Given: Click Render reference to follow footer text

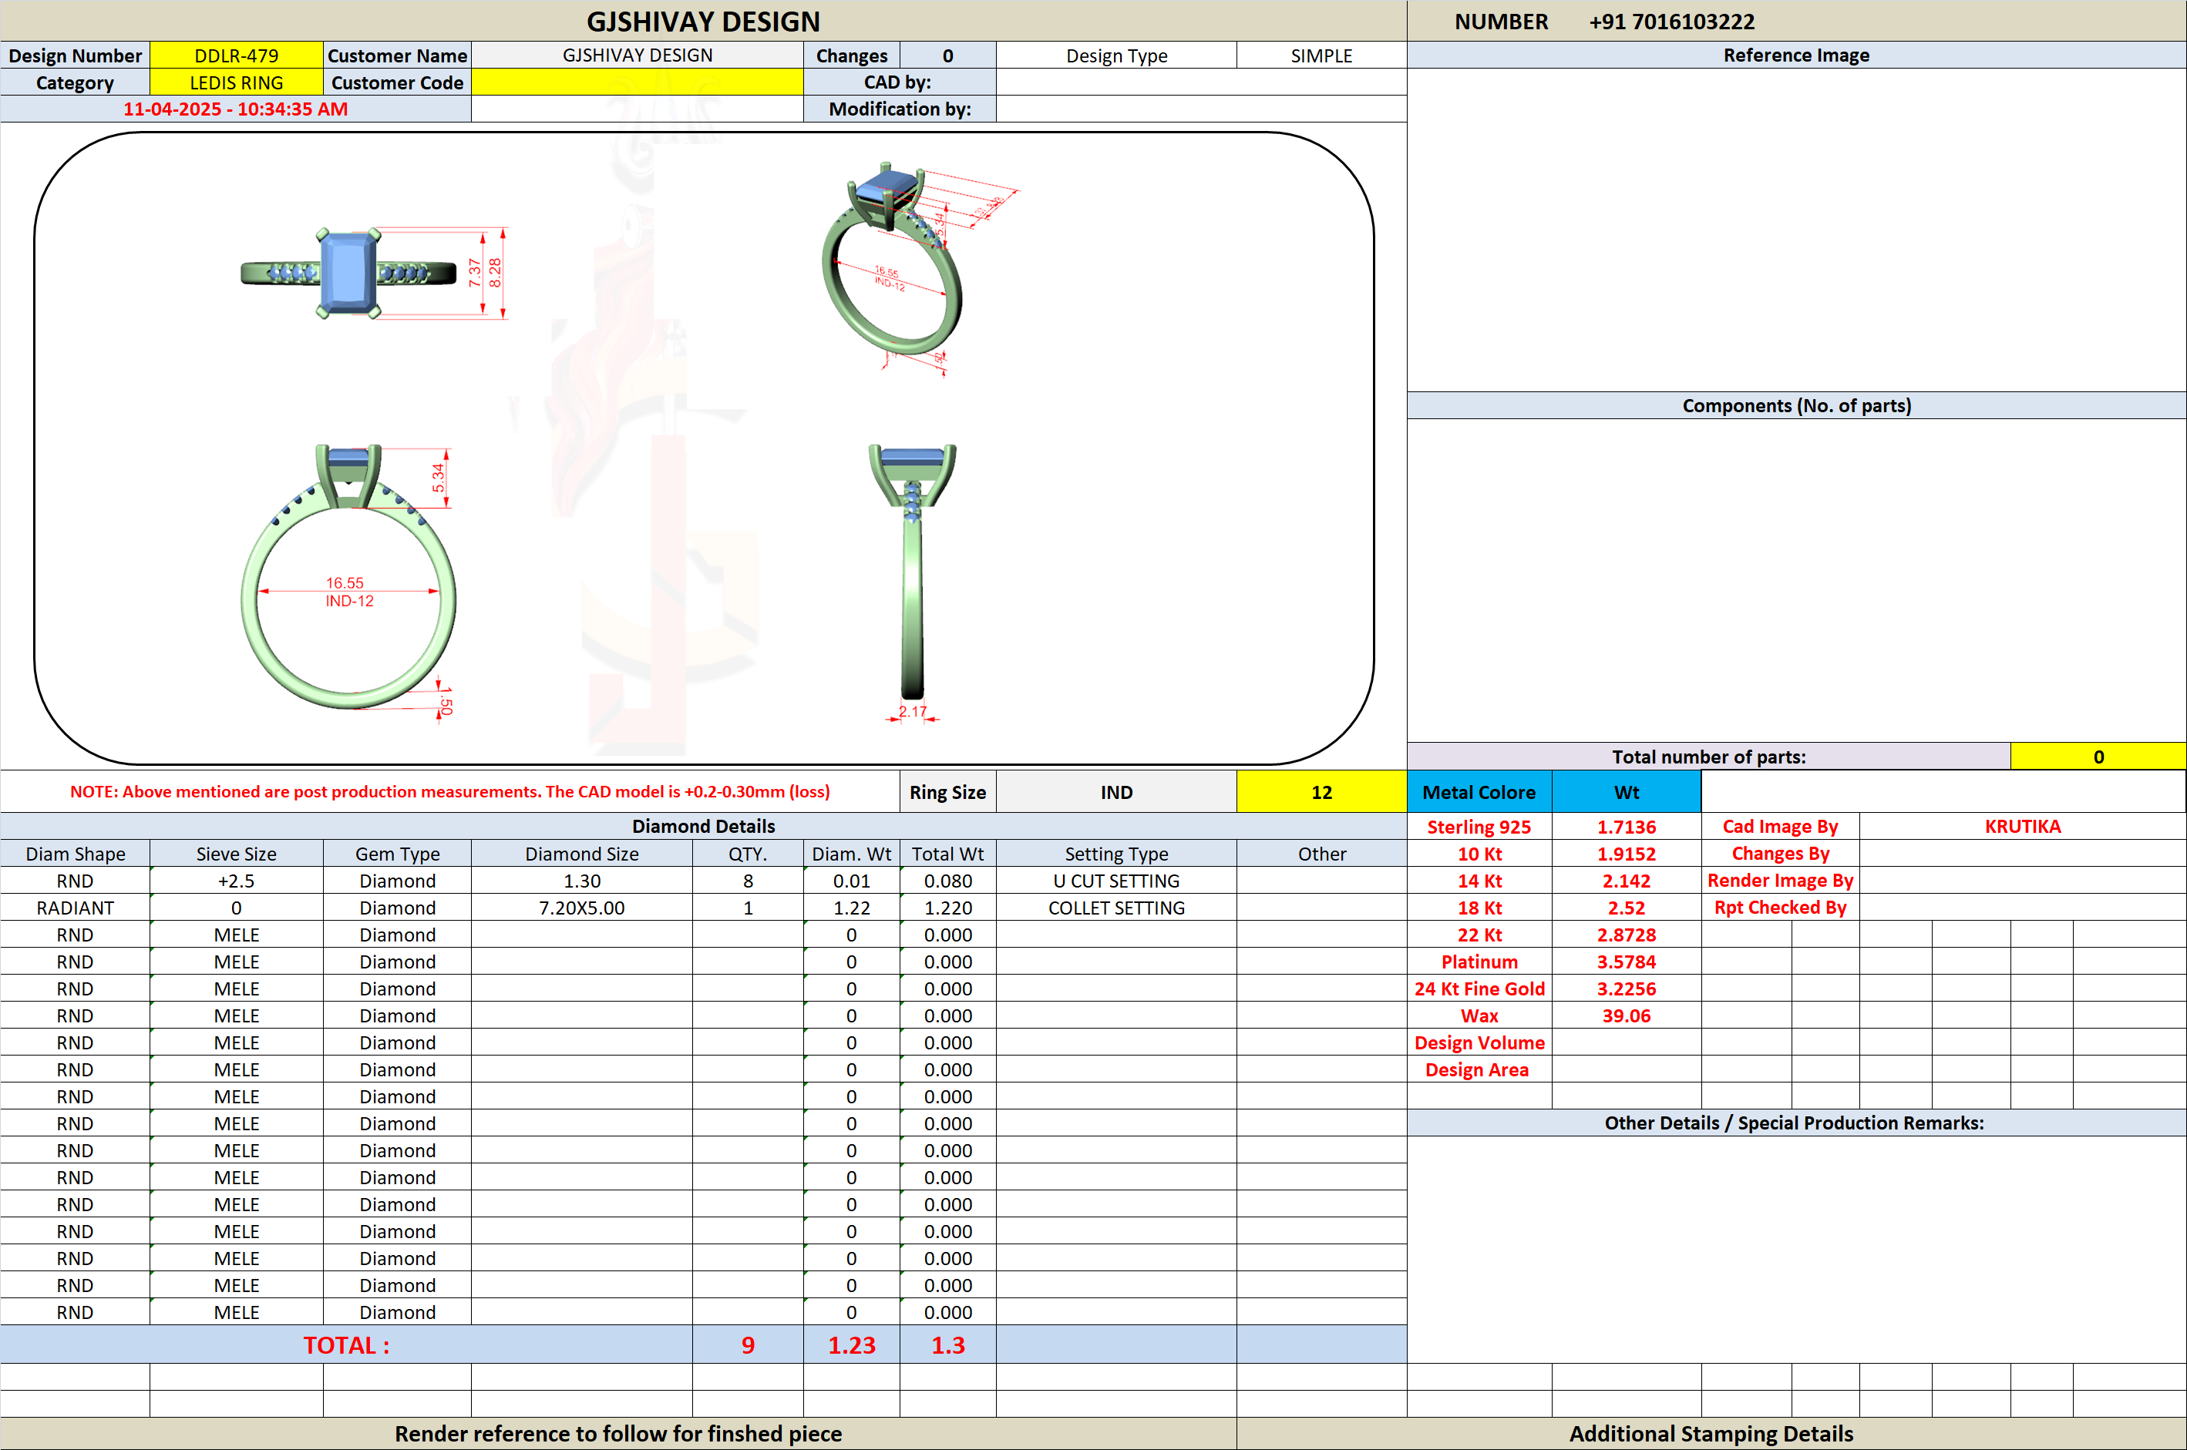Looking at the screenshot, I should click(x=618, y=1433).
